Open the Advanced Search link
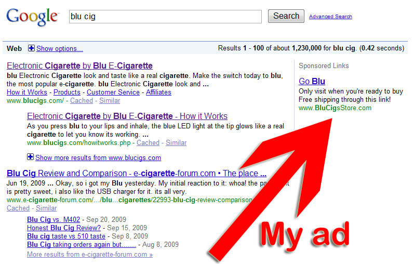The width and height of the screenshot is (414, 264). [x=330, y=17]
